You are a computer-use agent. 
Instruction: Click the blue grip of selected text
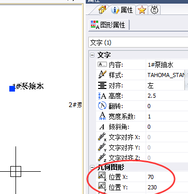(x=12, y=88)
